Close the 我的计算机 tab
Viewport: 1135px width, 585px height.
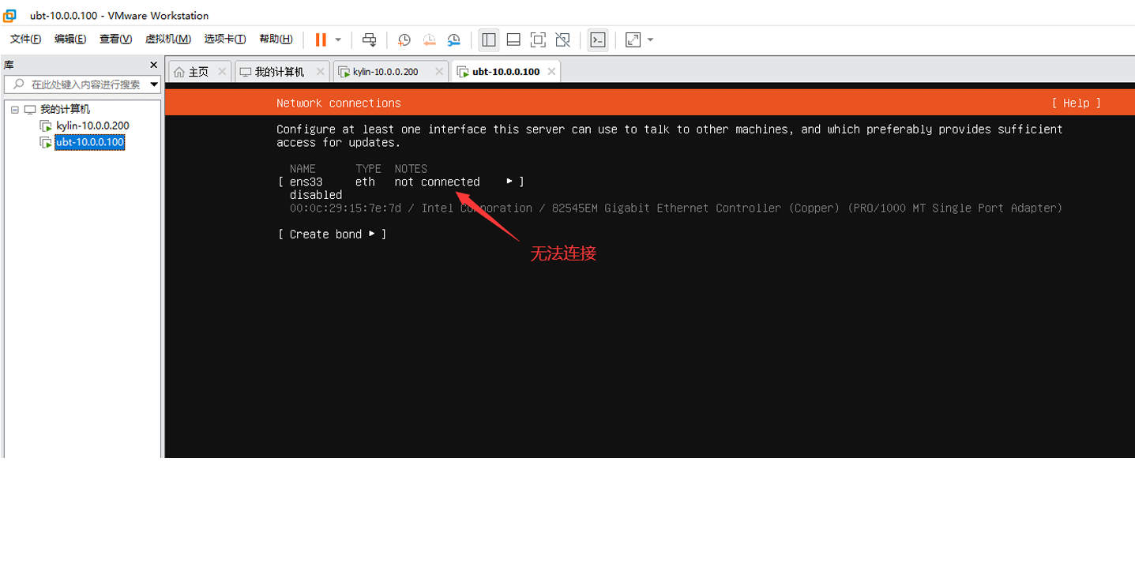[320, 71]
